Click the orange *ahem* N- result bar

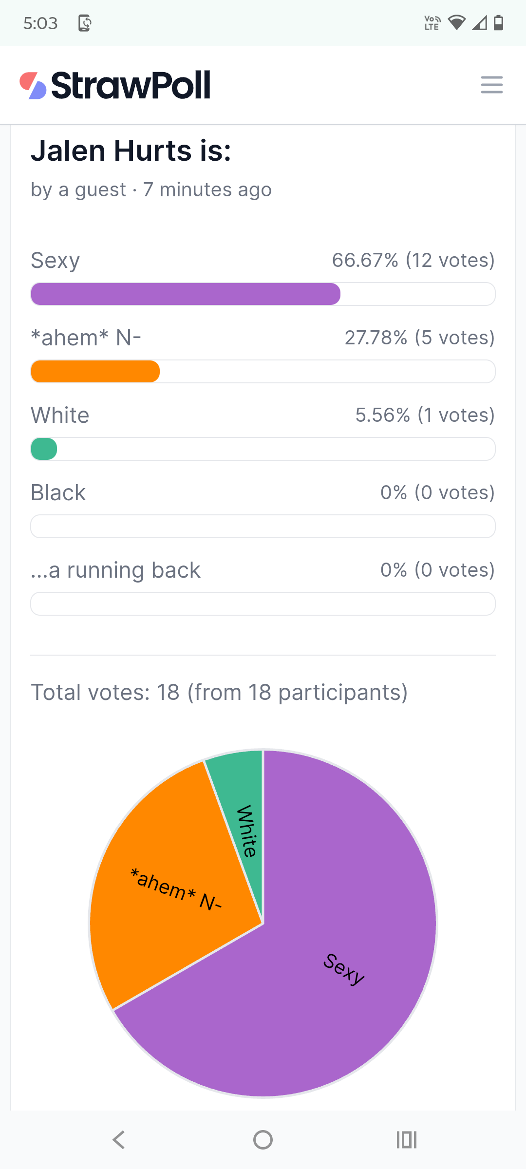pos(263,372)
